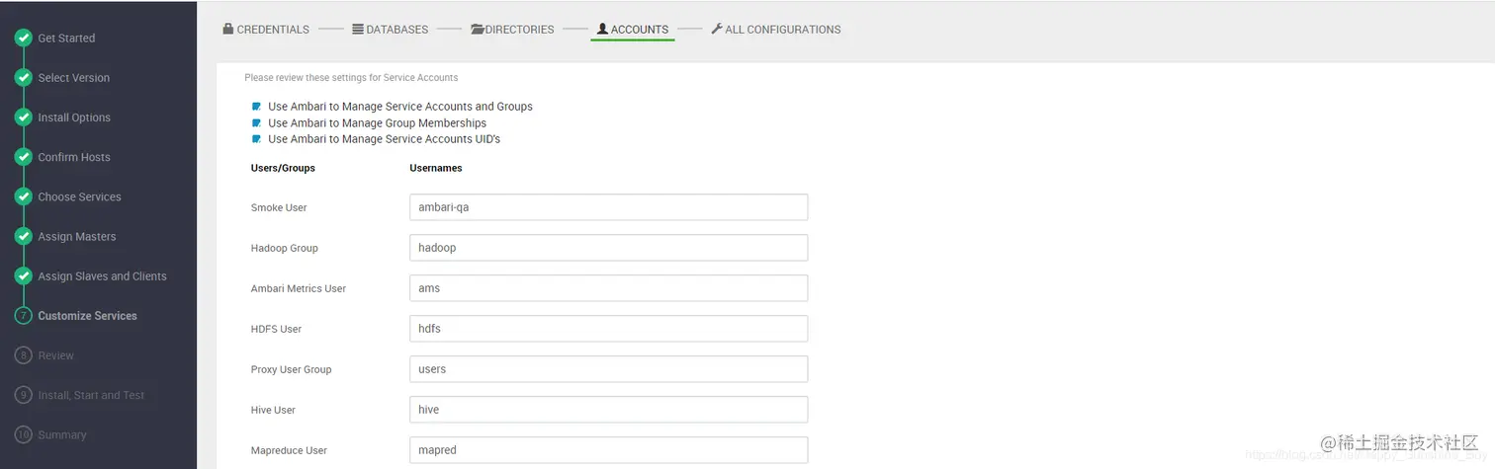Open the Choose Services step

(x=79, y=196)
